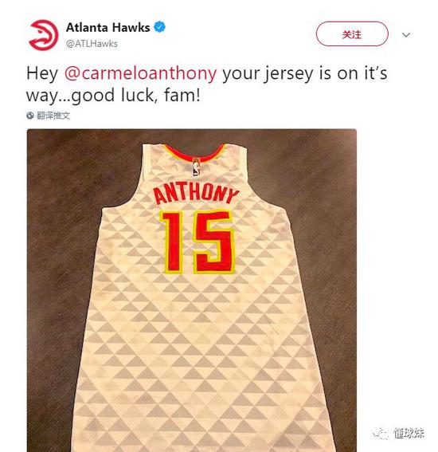Click the word Hey in tweet

(42, 74)
